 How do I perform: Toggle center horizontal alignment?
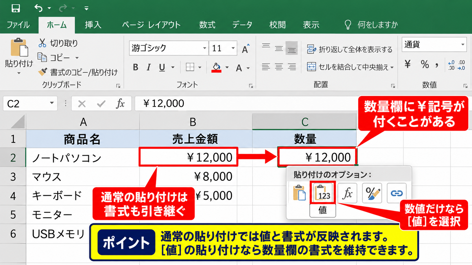(279, 67)
